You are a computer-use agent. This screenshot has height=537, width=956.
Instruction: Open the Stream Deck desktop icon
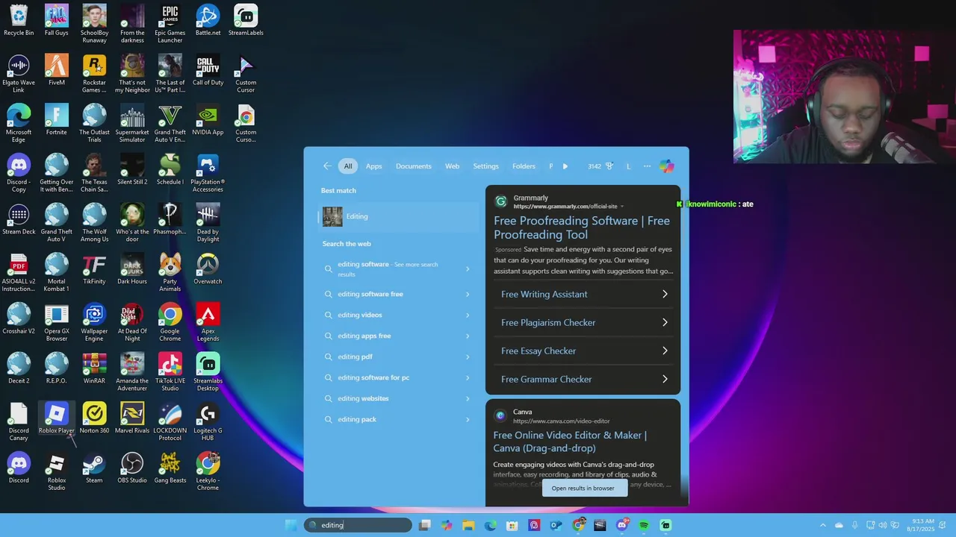(x=19, y=219)
